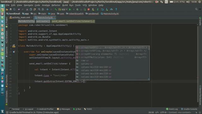202x114 pixels.
Task: Open the Refactor menu
Action: tap(56, 5)
